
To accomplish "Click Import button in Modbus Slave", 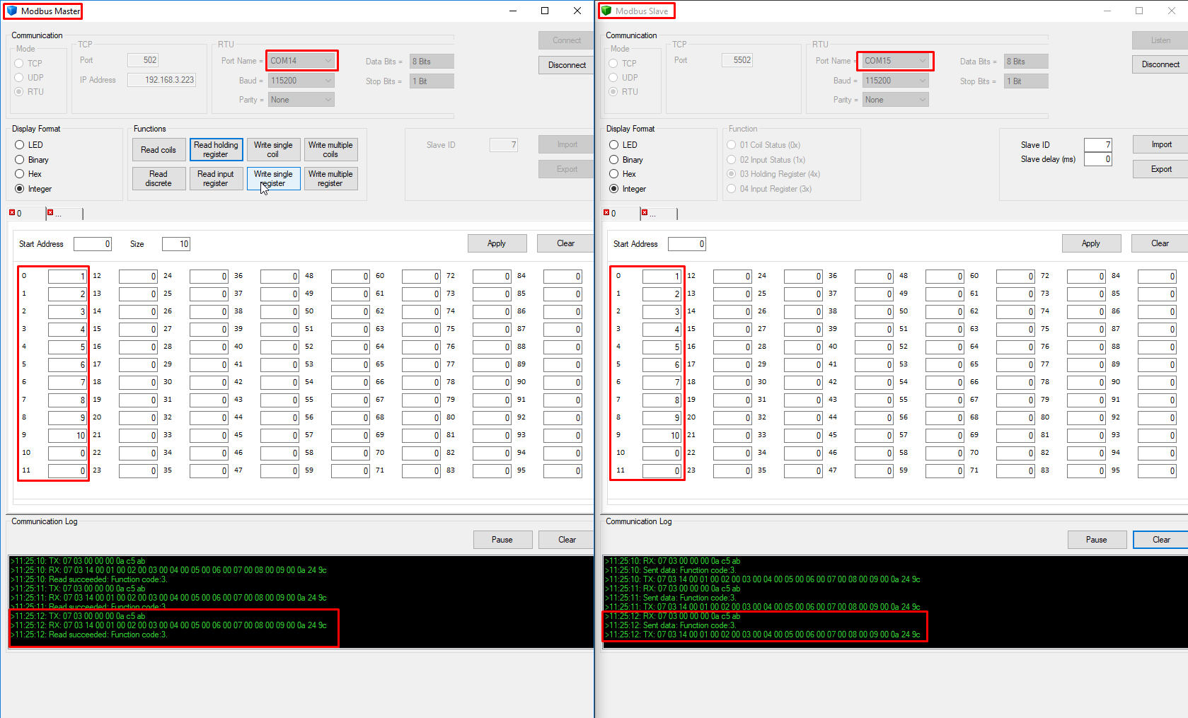I will [1161, 144].
